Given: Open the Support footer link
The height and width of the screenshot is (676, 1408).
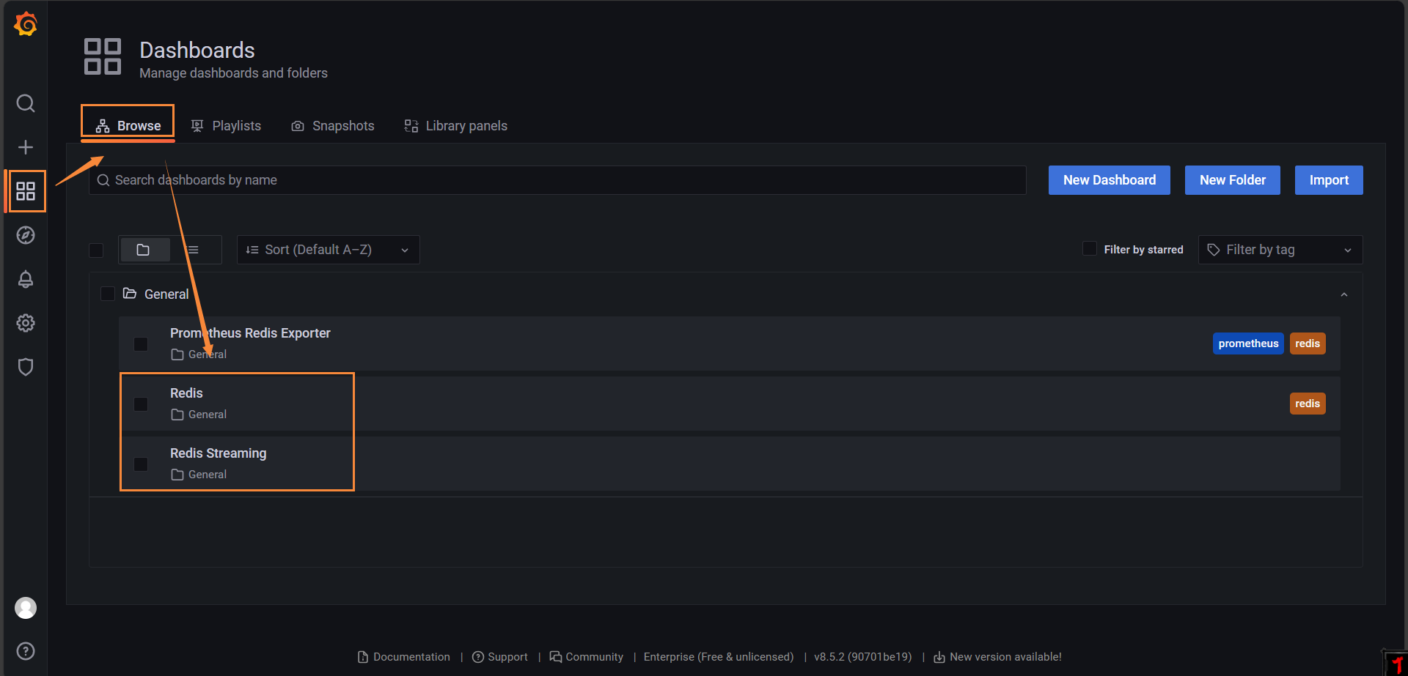Looking at the screenshot, I should [500, 657].
